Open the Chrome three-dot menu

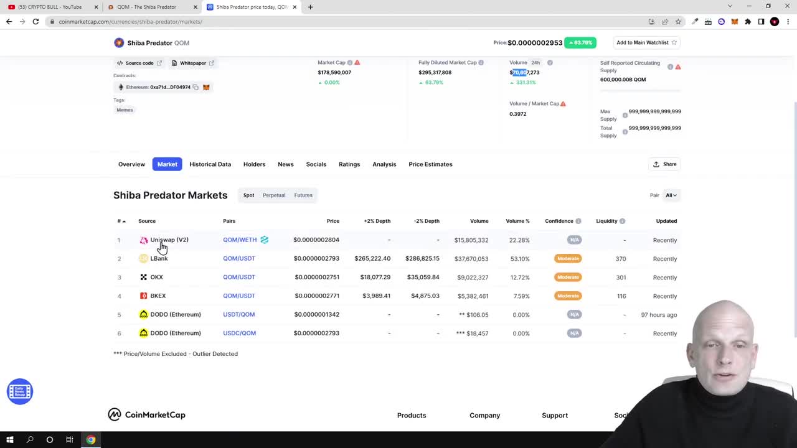click(788, 22)
